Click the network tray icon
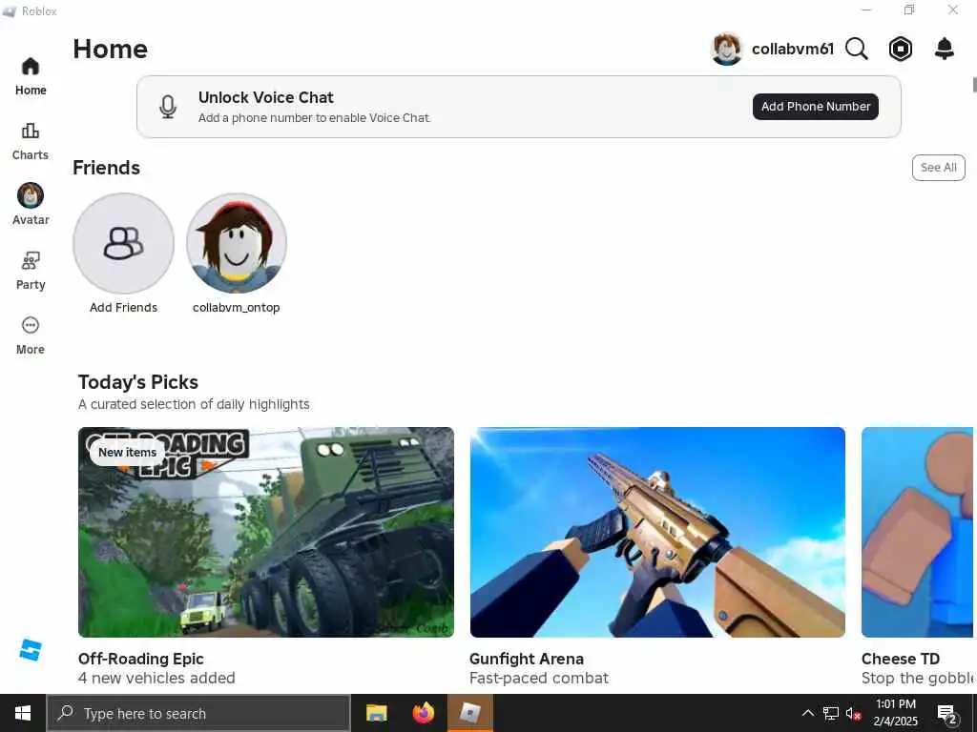This screenshot has width=977, height=732. pyautogui.click(x=831, y=713)
